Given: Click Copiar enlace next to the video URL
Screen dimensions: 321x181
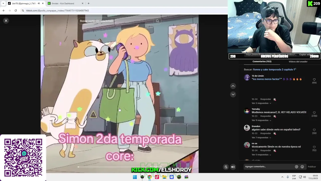Looking at the screenshot, I should (306, 55).
